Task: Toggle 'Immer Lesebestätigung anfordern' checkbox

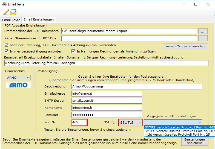Action: point(7,51)
